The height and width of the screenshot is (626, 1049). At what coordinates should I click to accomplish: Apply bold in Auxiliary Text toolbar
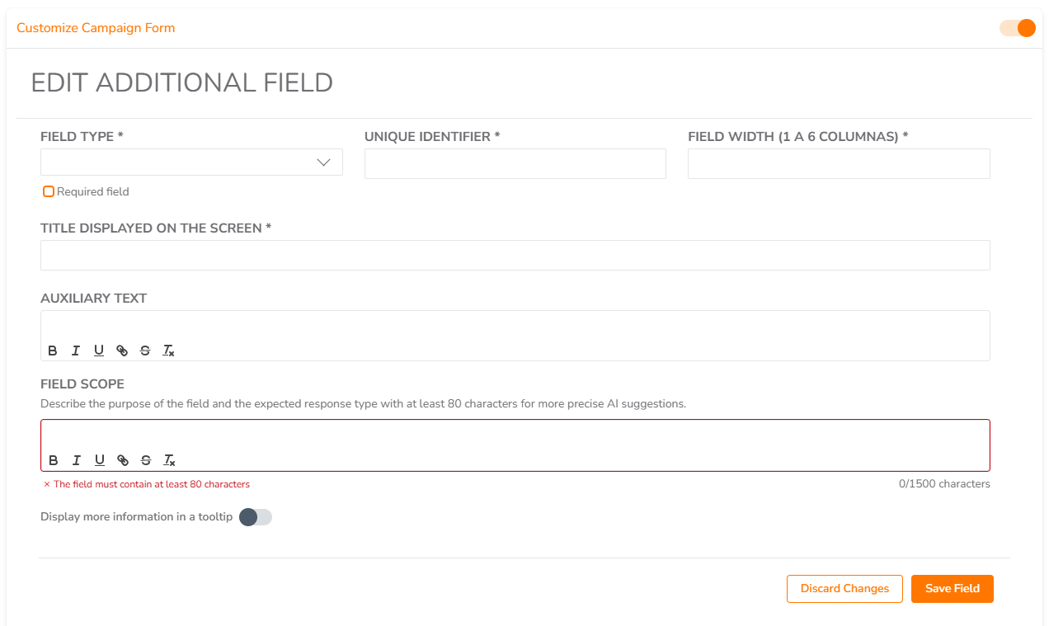tap(53, 351)
